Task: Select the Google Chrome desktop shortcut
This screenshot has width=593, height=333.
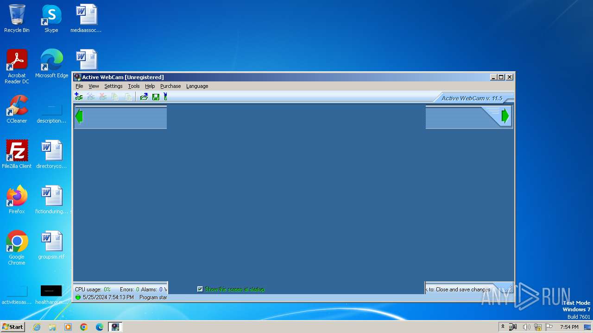Action: pos(17,248)
